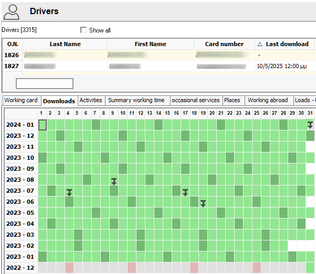Click sort triangle in Last download header

(260, 44)
